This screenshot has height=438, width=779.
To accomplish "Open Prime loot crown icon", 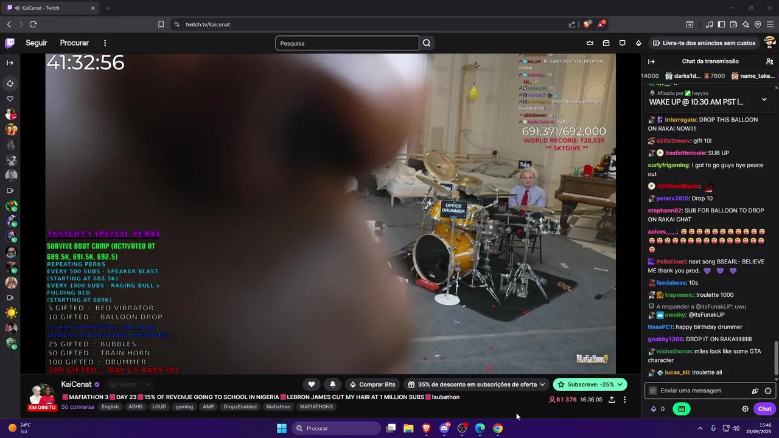I will tap(590, 43).
